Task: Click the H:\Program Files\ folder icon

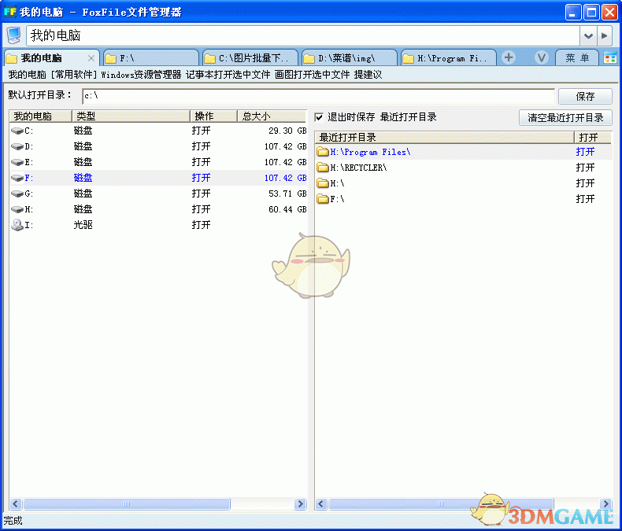Action: coord(323,151)
